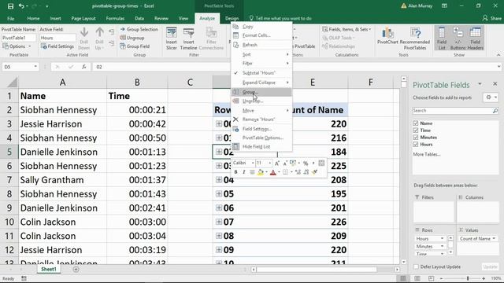This screenshot has height=283, width=504.
Task: Click More Tables... link
Action: pyautogui.click(x=427, y=154)
